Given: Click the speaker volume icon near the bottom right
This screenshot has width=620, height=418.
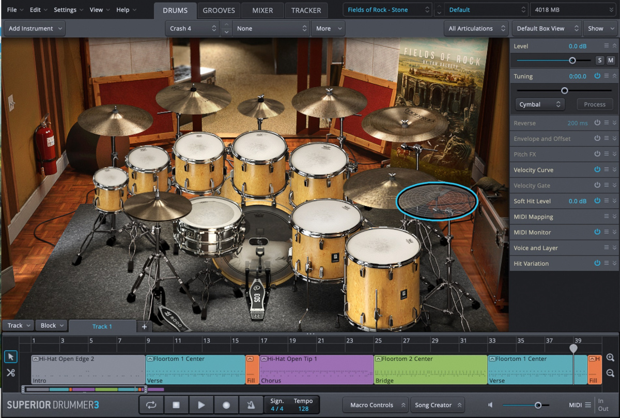Looking at the screenshot, I should coord(490,405).
